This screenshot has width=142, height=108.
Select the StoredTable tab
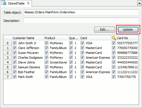(x=16, y=3)
